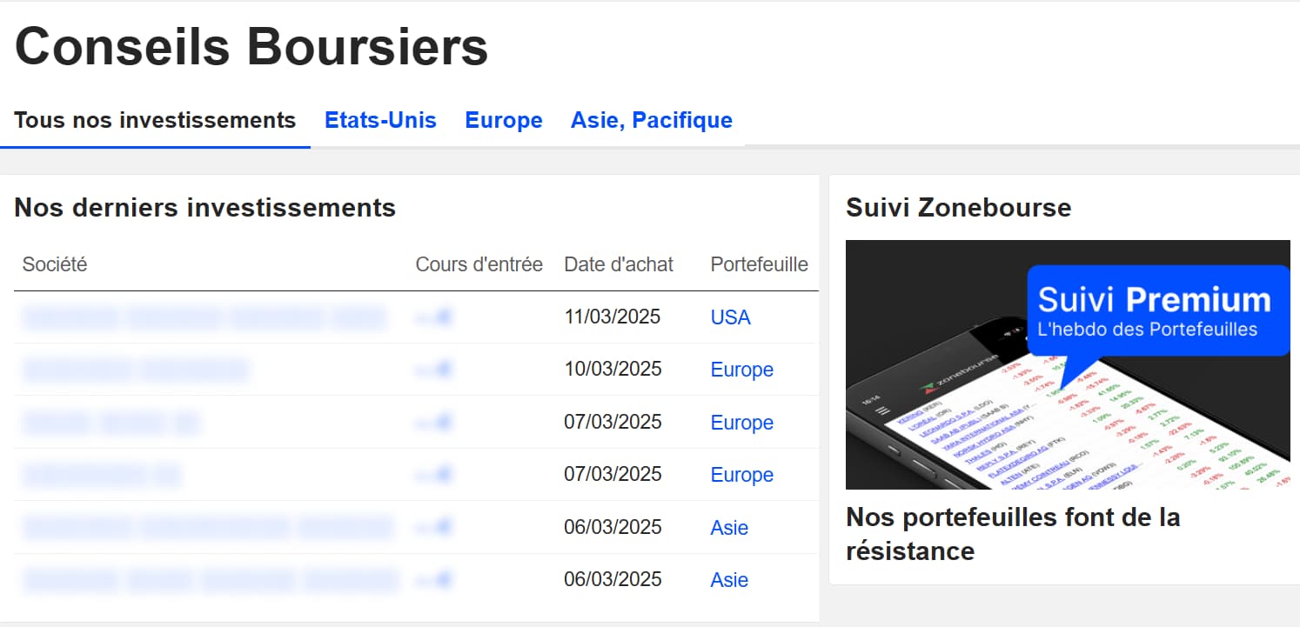Viewport: 1300px width, 627px height.
Task: Click the Europe portfolio link on the 10/03/2025 row
Action: point(741,369)
